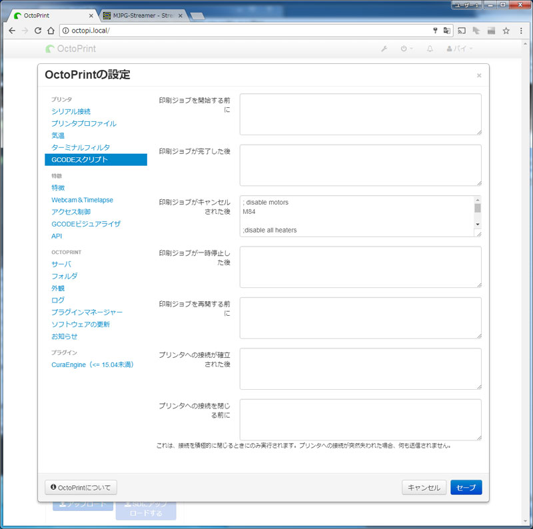This screenshot has height=529, width=533.
Task: Switch to the OctoPrint browser tab
Action: click(x=51, y=15)
